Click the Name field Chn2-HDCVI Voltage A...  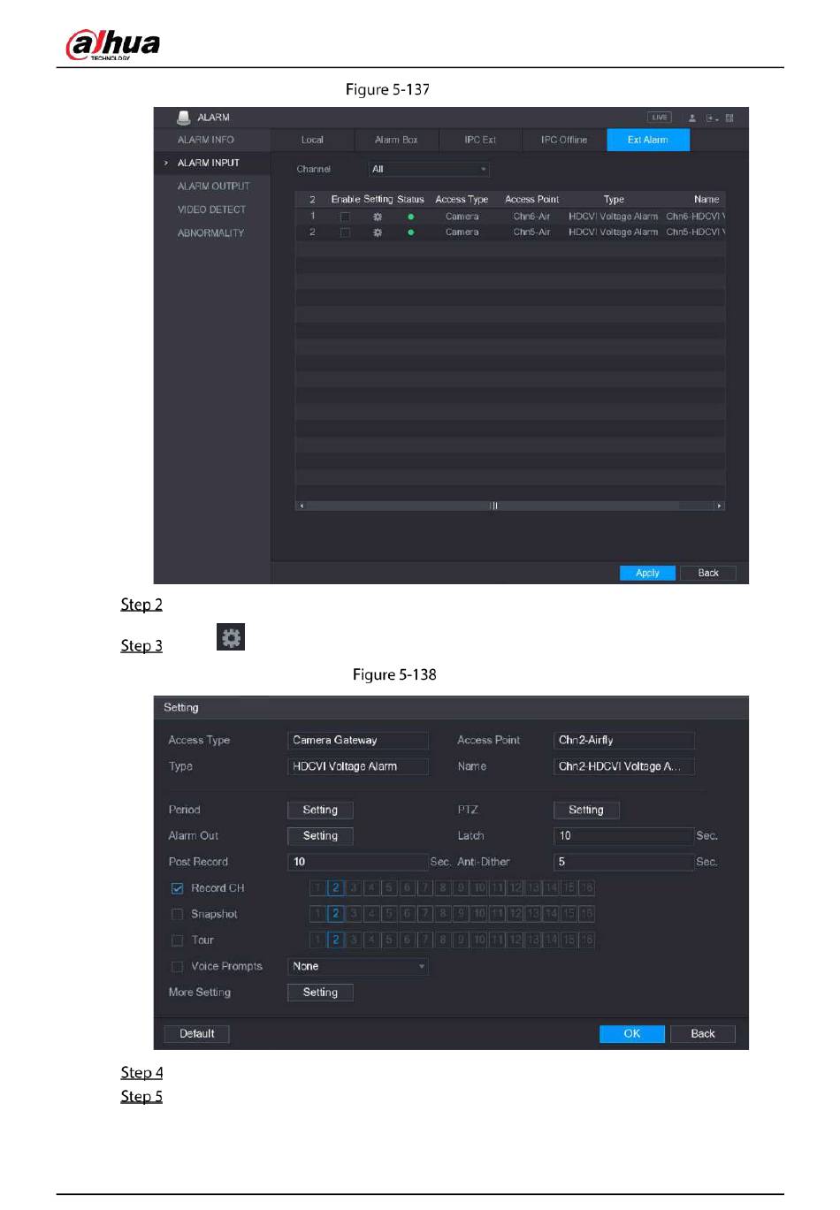tap(624, 766)
